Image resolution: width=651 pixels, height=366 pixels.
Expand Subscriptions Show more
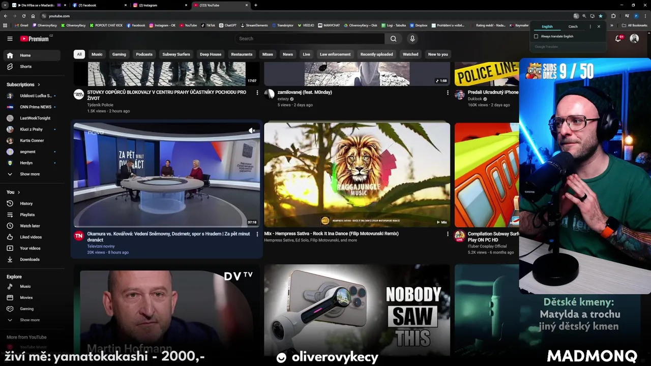click(33, 174)
